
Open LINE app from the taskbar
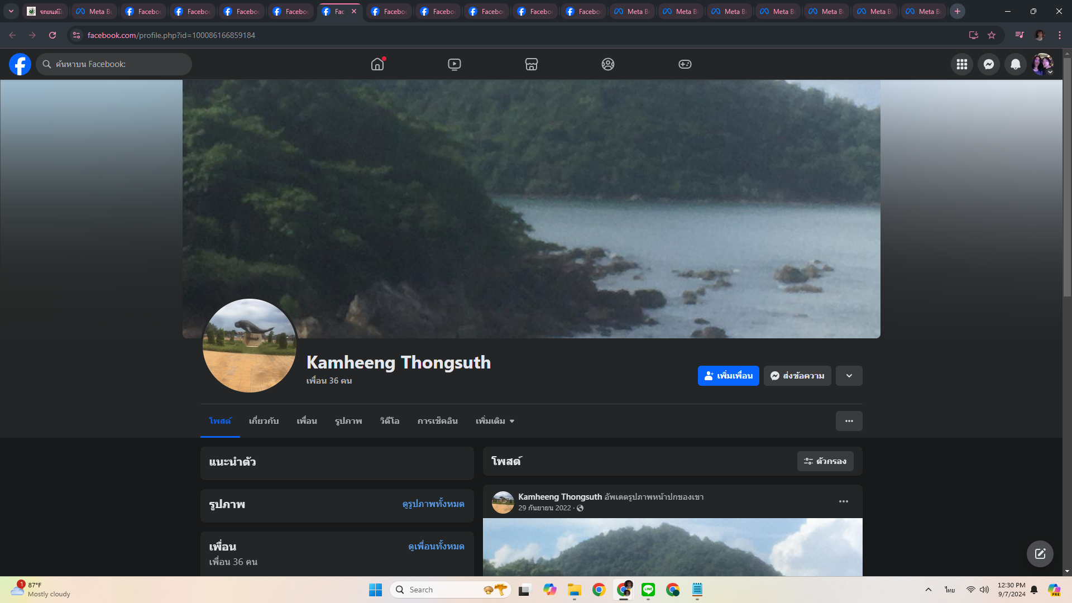(x=648, y=590)
